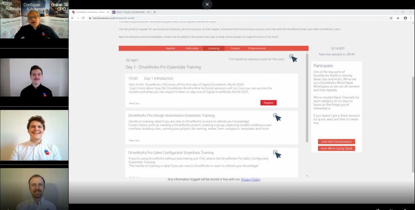Open the Chrome three-dot menu
Image resolution: width=415 pixels, height=210 pixels.
click(411, 18)
